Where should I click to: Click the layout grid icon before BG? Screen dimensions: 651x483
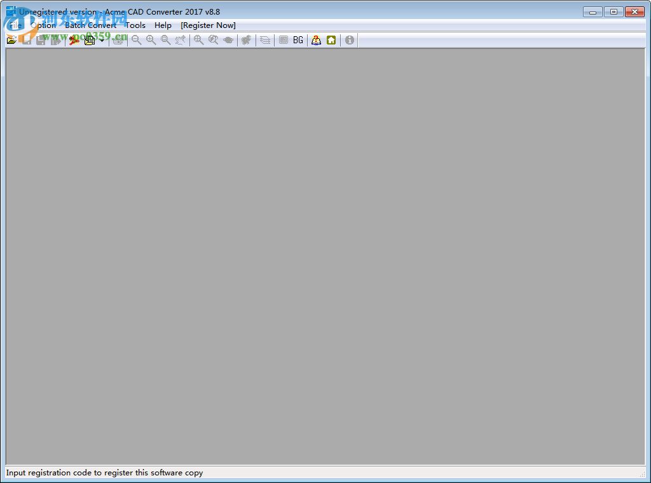click(284, 40)
